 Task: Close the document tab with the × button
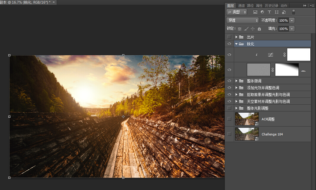[x=54, y=2]
